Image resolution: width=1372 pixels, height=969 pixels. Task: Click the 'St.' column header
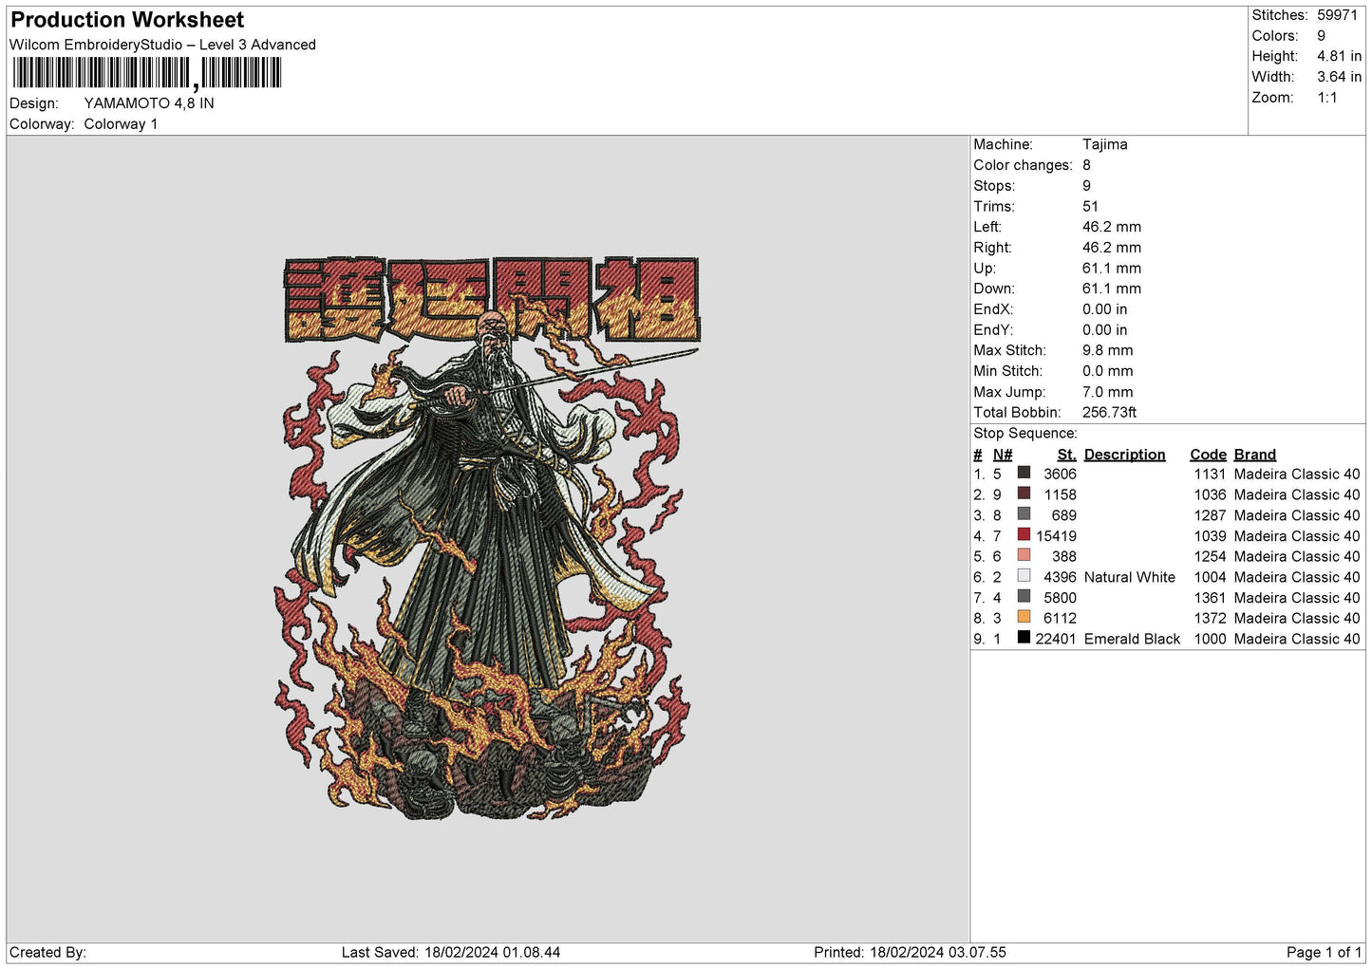[1067, 455]
